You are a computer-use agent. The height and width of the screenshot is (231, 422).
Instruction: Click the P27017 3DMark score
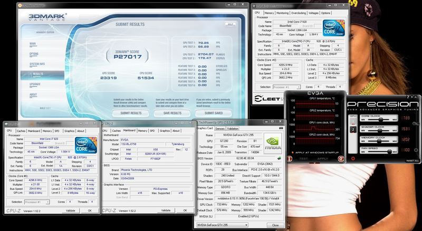[127, 57]
